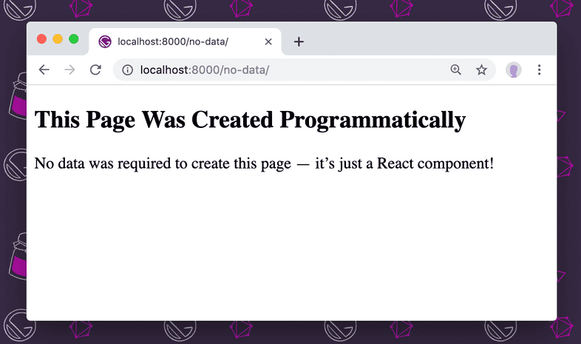Focus the address bar URL field
The image size is (581, 344).
pyautogui.click(x=281, y=70)
